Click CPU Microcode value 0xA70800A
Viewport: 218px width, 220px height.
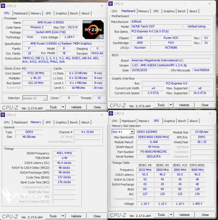[202, 70]
